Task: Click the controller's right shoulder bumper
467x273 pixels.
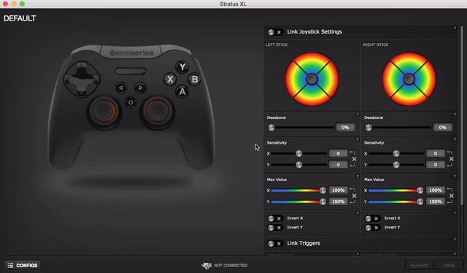Action: (176, 50)
